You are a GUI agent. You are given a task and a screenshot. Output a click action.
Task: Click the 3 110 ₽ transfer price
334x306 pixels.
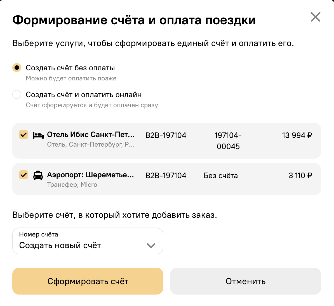point(300,175)
